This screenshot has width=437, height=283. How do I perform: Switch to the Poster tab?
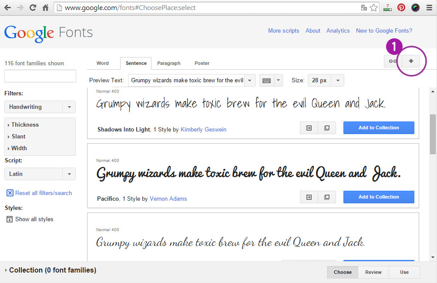point(202,64)
